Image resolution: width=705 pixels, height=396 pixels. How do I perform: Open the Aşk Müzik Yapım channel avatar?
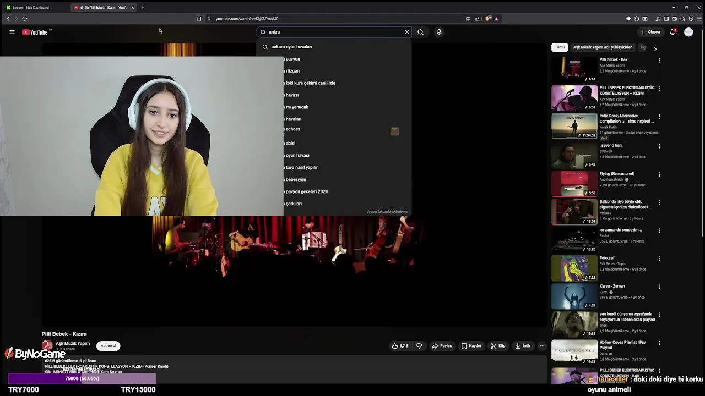tap(47, 345)
